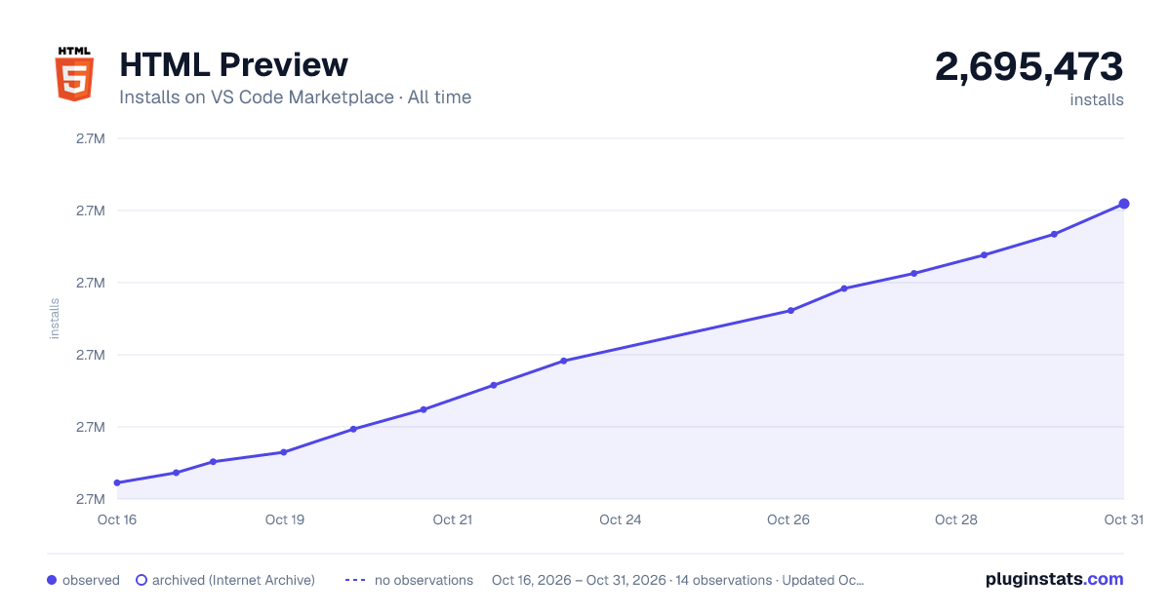Click the 'no observations' legend text
Screen dimensions: 1171x614
point(424,580)
